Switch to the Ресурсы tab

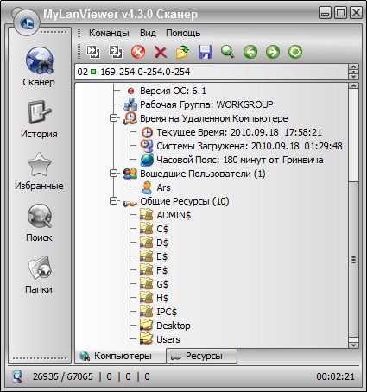(202, 356)
